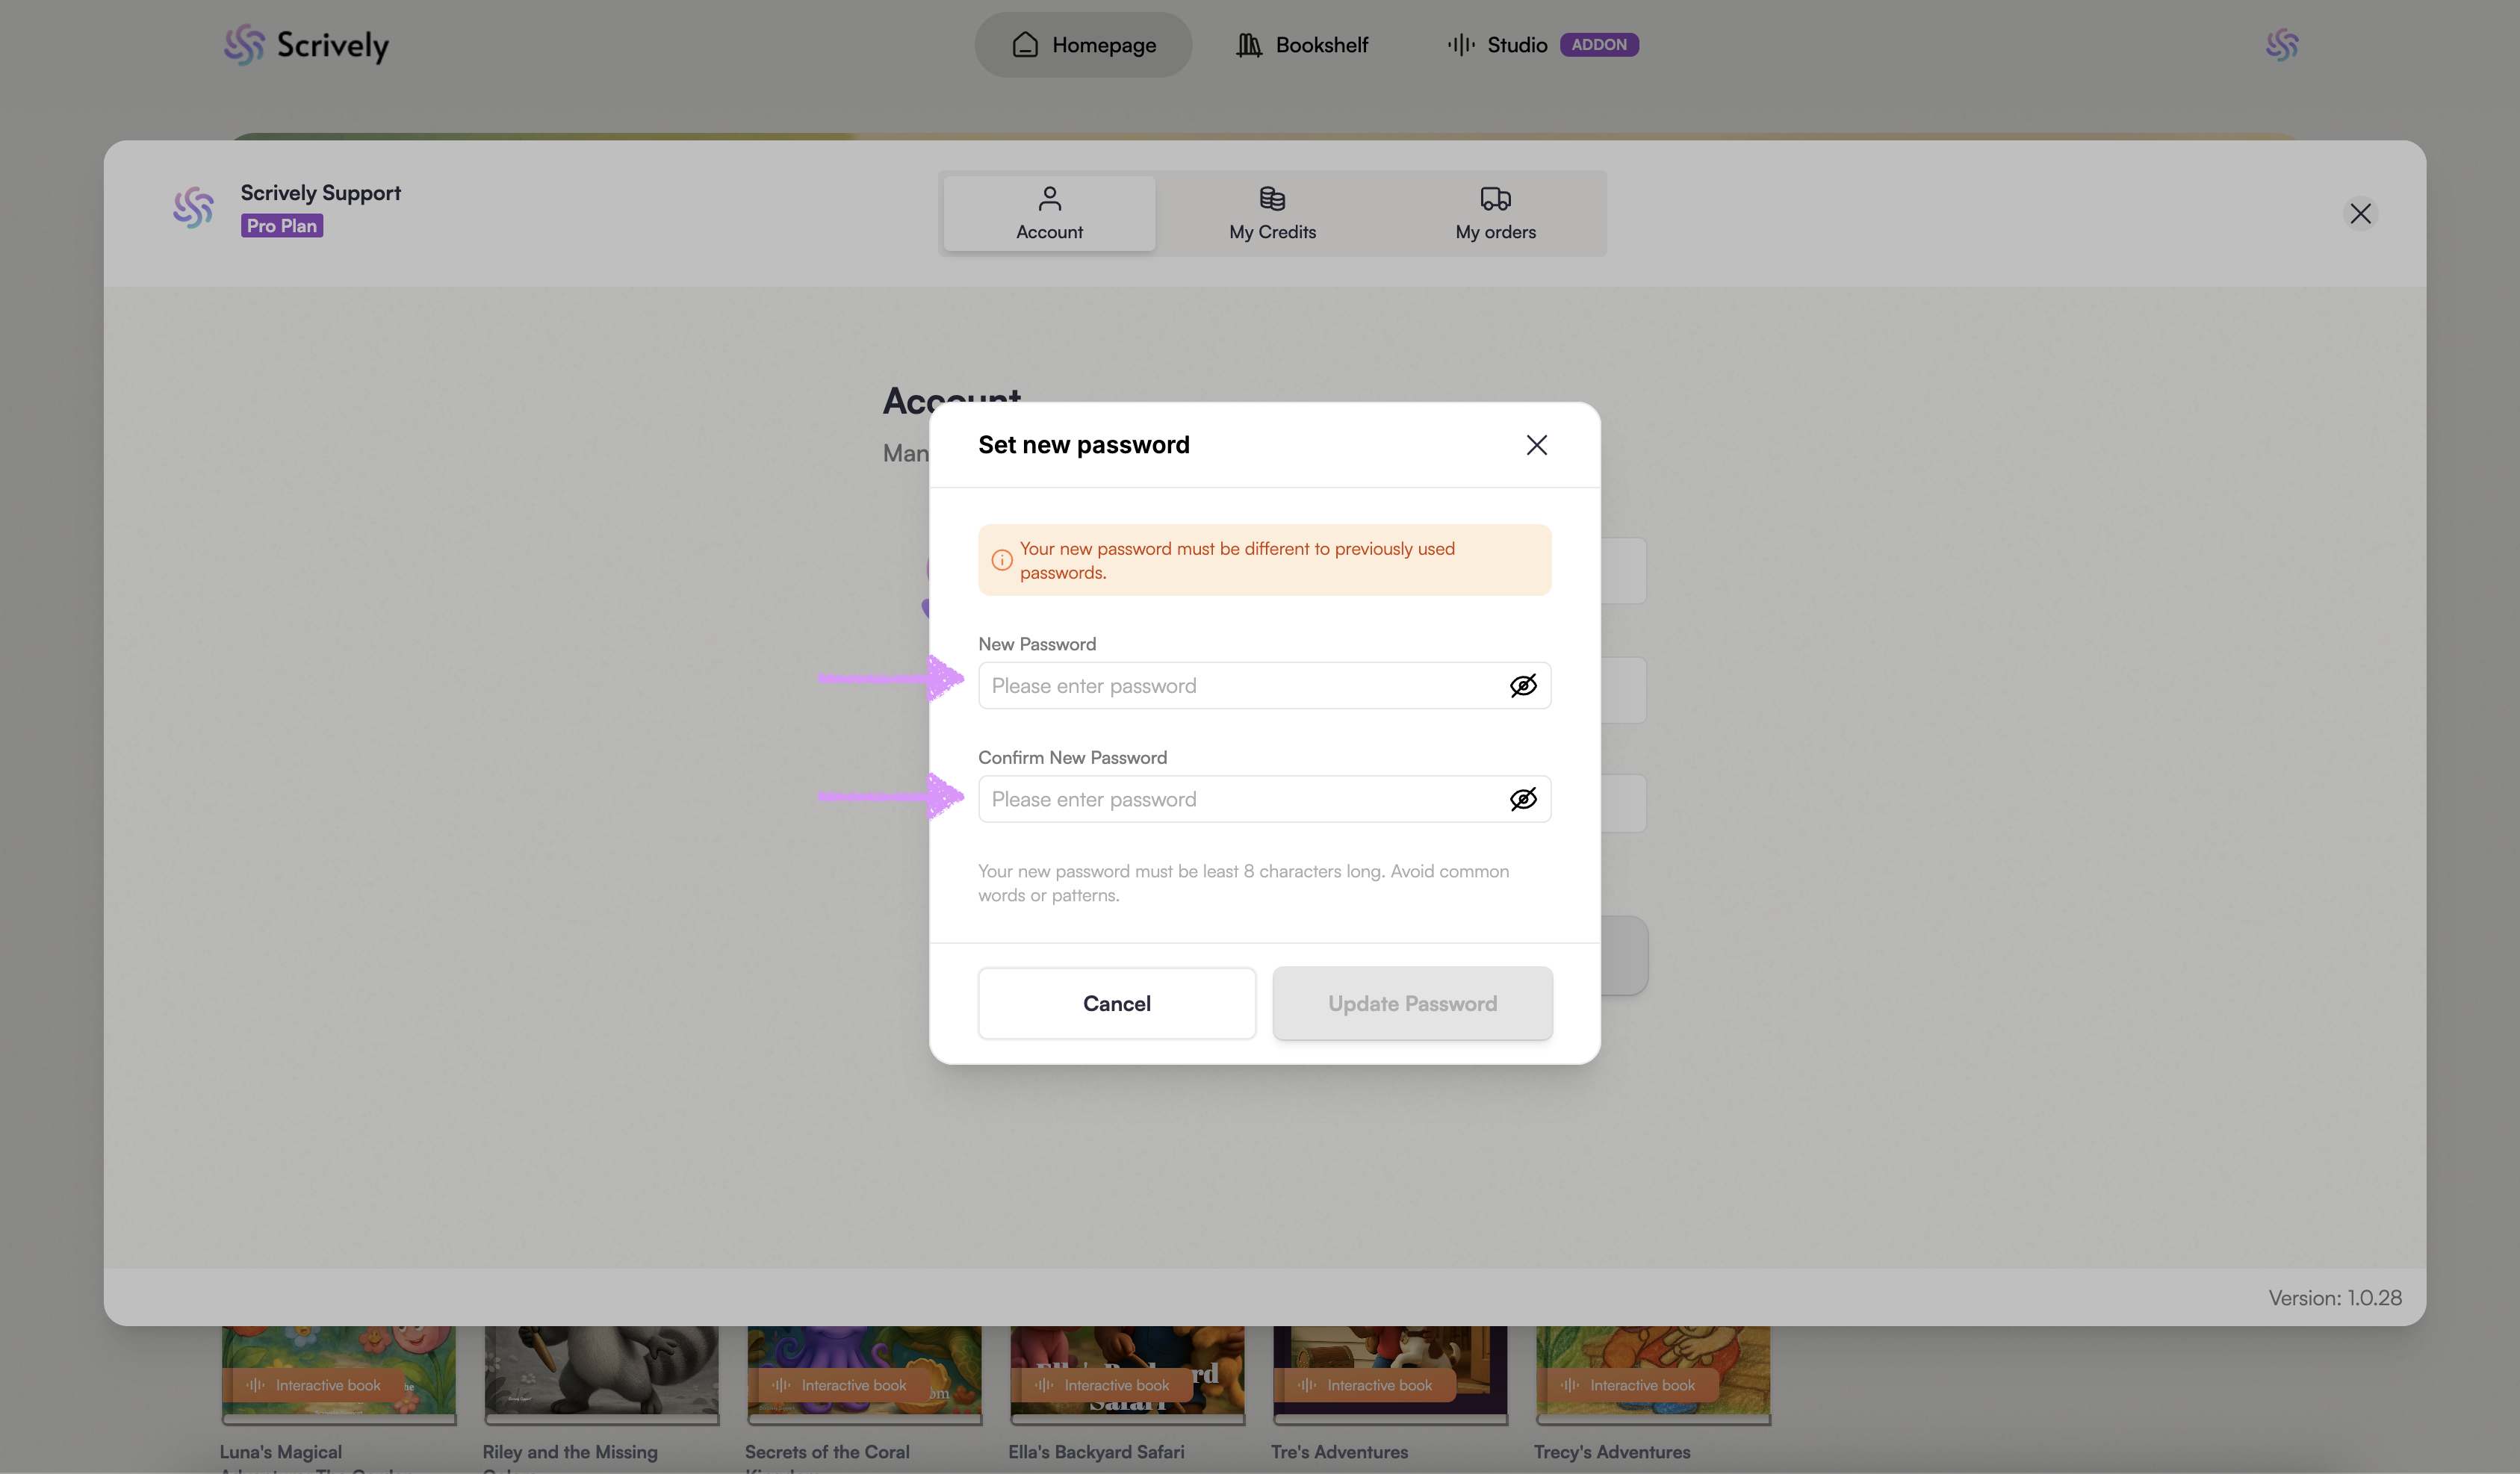Image resolution: width=2520 pixels, height=1474 pixels.
Task: Switch to the My Credits tab
Action: (1272, 213)
